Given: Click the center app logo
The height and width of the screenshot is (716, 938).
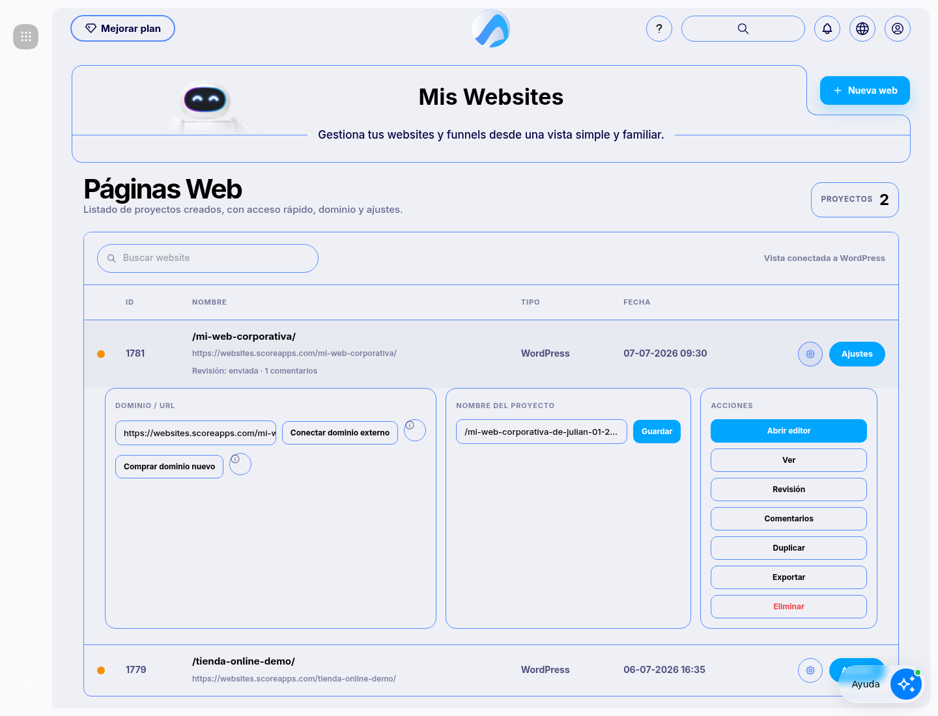Looking at the screenshot, I should point(491,29).
